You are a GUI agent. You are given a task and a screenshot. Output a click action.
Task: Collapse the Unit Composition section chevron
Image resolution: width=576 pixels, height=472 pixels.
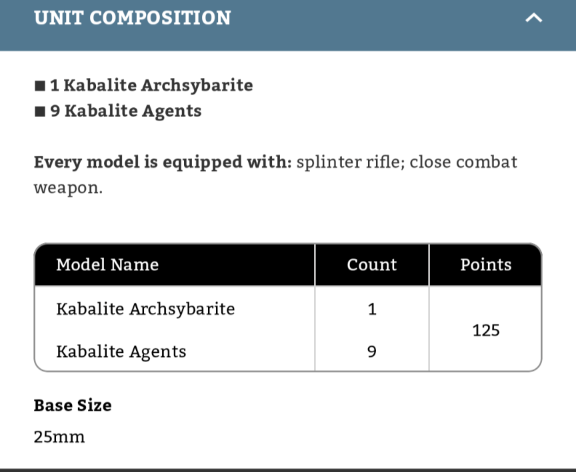click(533, 19)
